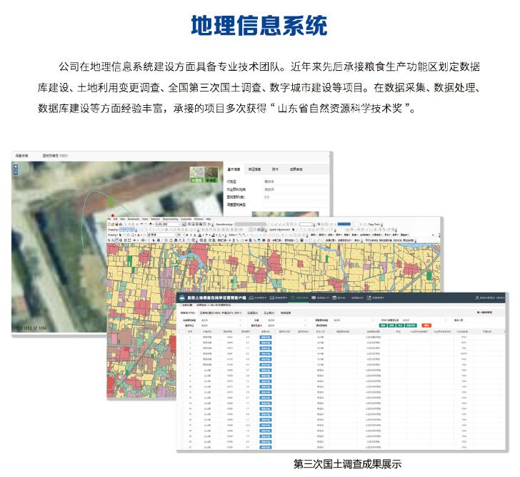520x477 pixels.
Task: Open the 附件 tab in details panel
Action: [x=276, y=169]
